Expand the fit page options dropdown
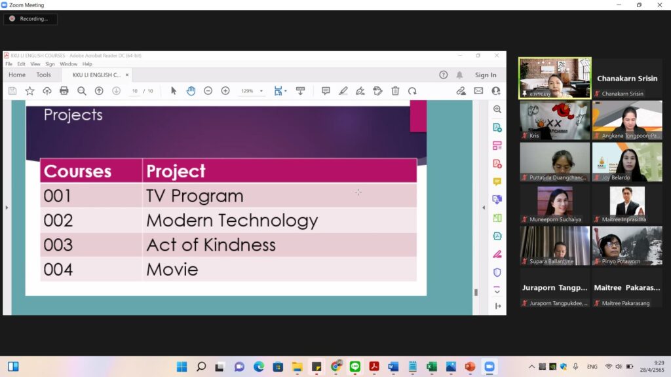671x377 pixels. click(x=286, y=91)
